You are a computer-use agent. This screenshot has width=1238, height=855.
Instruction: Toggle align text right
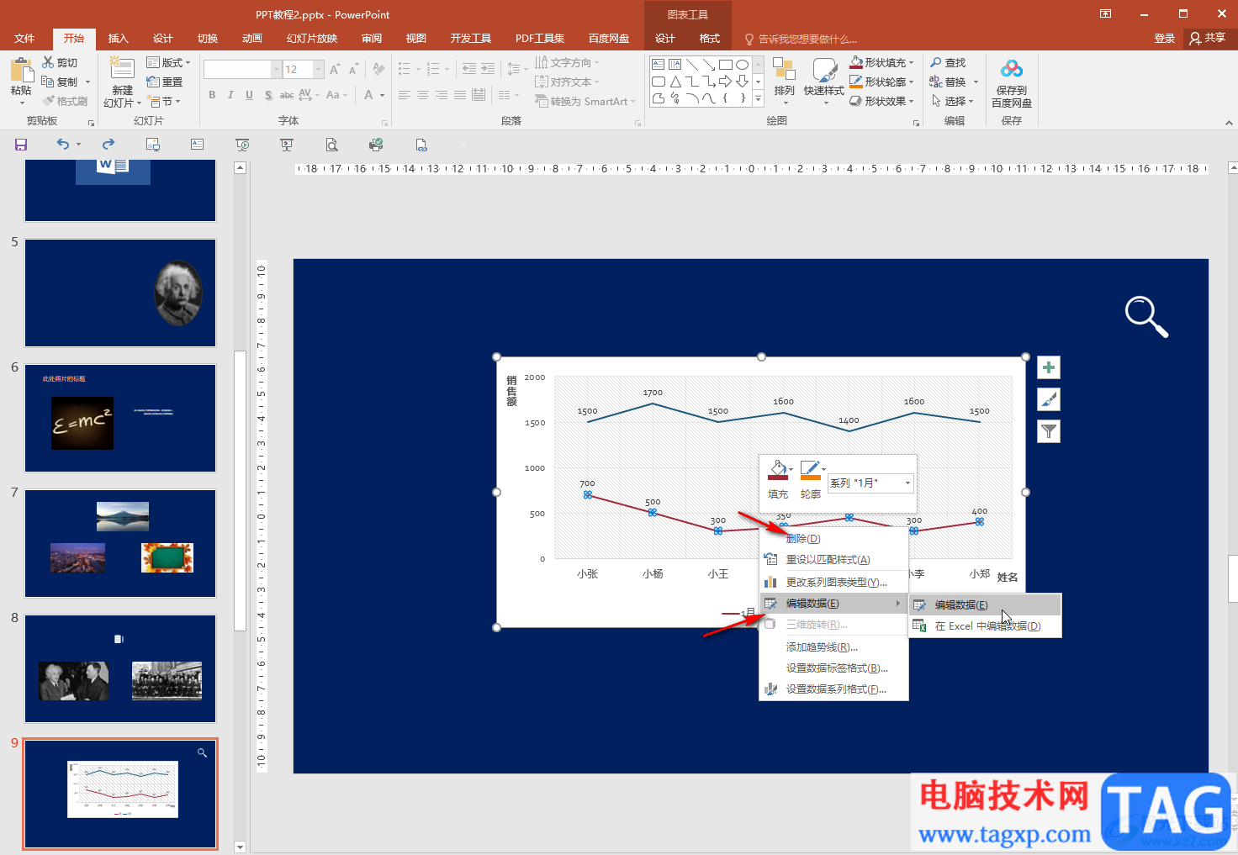442,95
